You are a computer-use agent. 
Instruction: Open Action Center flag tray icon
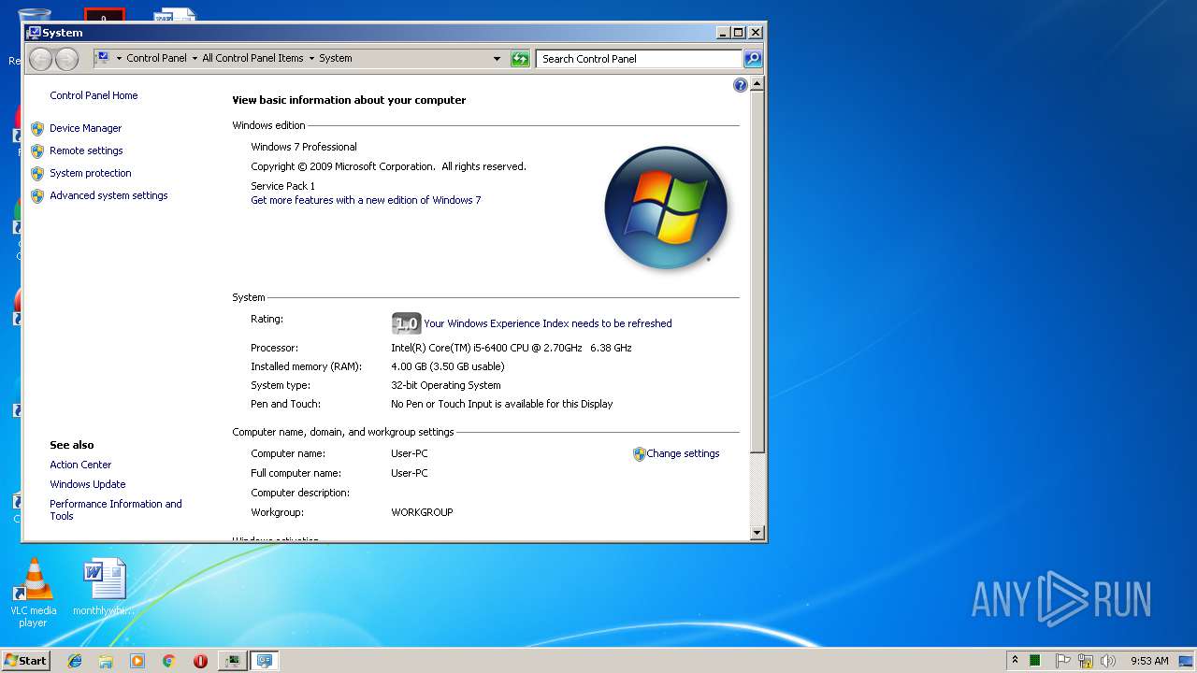click(1063, 661)
